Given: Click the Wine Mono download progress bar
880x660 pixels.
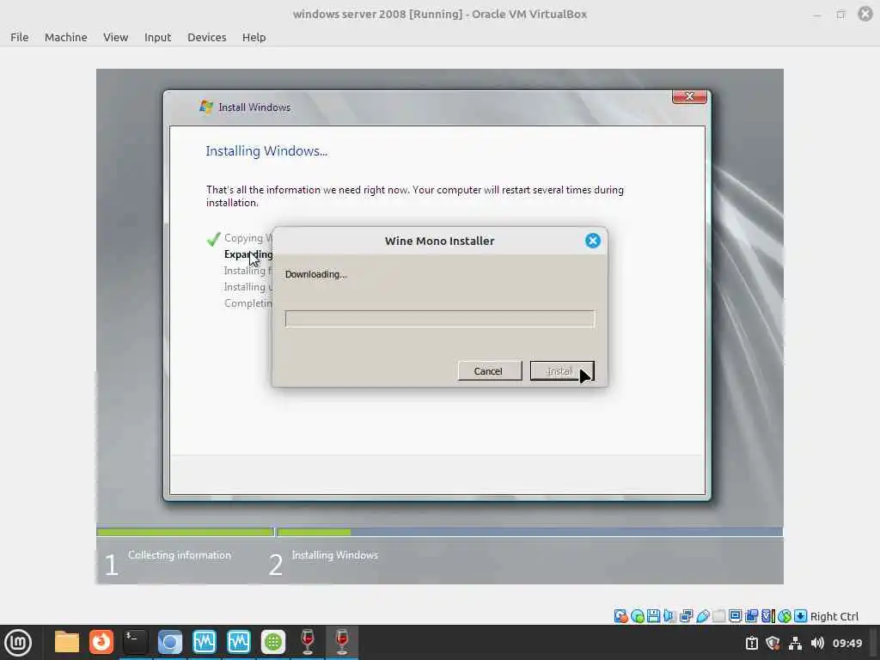Looking at the screenshot, I should (439, 319).
